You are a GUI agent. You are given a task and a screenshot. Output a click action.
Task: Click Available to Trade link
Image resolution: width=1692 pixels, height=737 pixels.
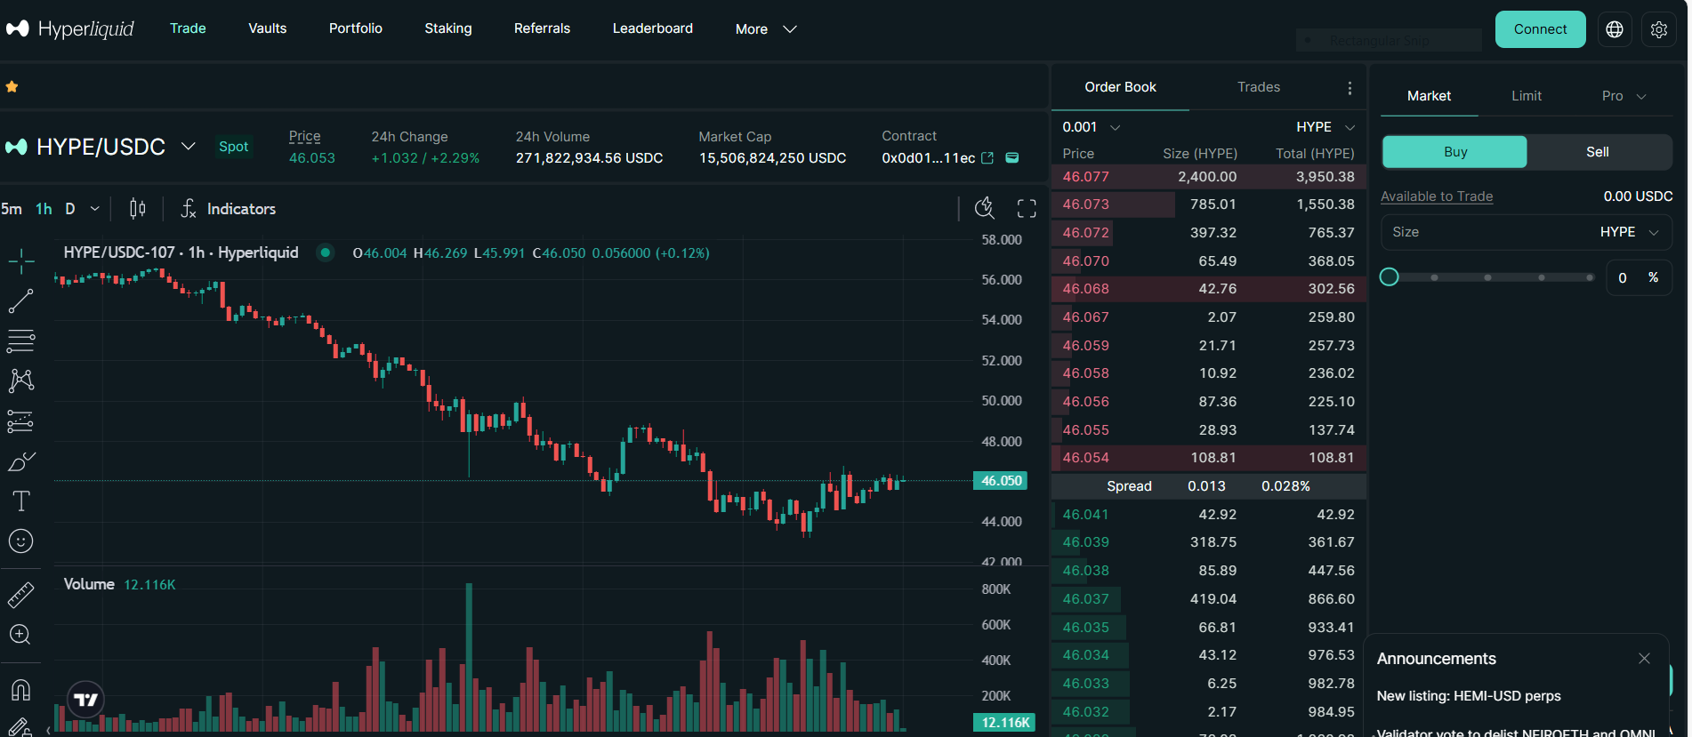click(1437, 196)
